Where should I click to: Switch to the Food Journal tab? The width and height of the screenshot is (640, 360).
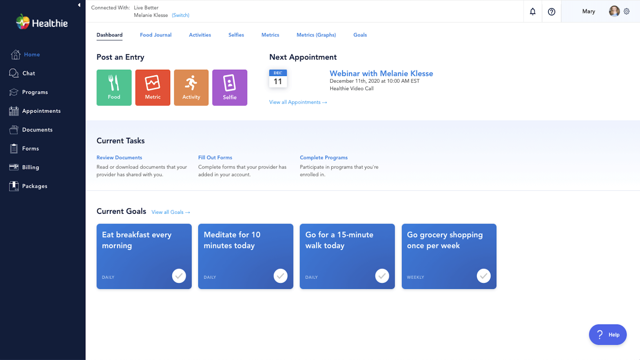[x=156, y=35]
